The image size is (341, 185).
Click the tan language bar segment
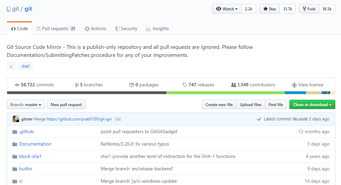pos(314,93)
